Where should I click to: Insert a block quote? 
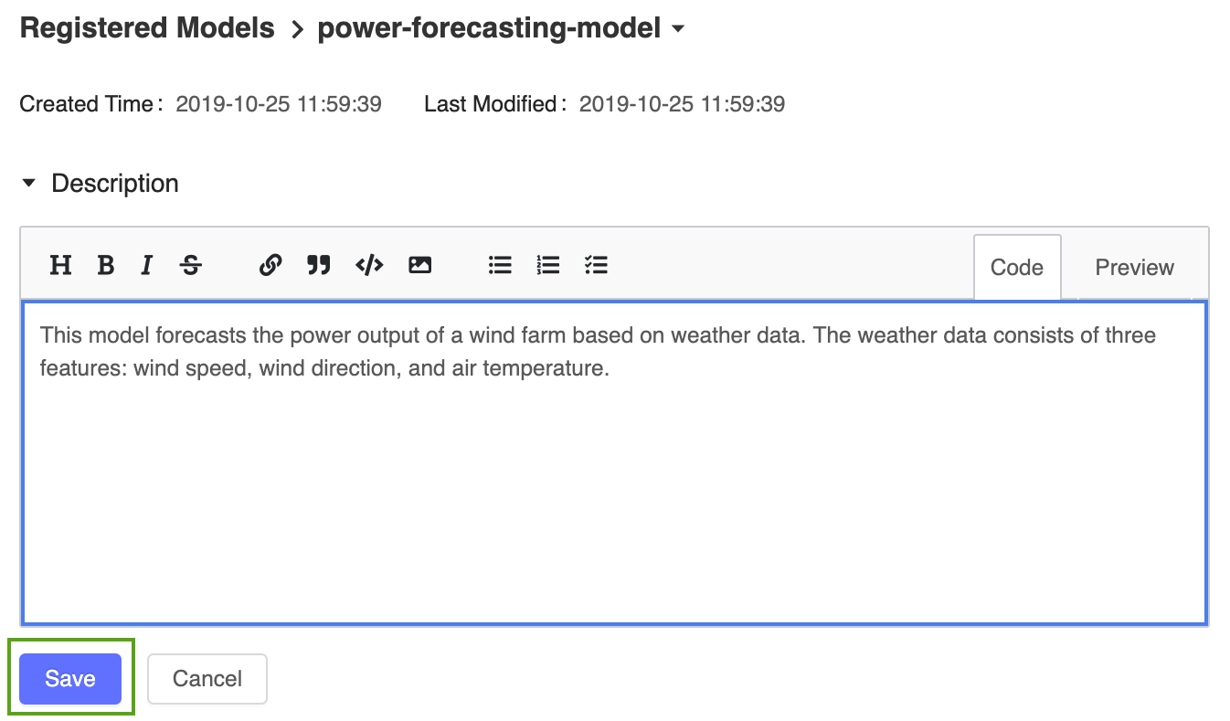319,265
